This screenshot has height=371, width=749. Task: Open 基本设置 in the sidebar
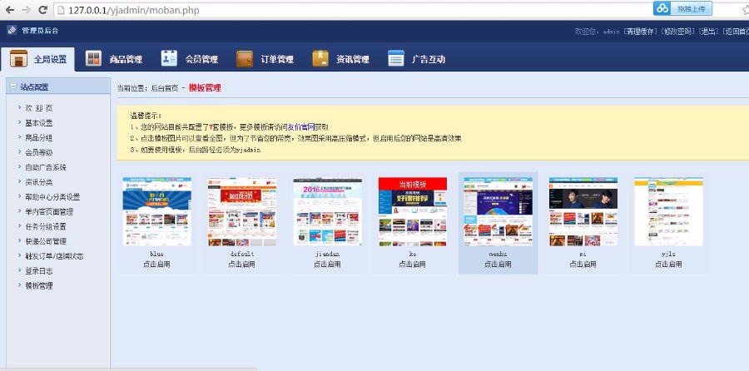[x=38, y=123]
